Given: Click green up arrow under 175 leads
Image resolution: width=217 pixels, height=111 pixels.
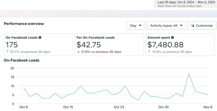Looking at the screenshot, I should [8, 52].
